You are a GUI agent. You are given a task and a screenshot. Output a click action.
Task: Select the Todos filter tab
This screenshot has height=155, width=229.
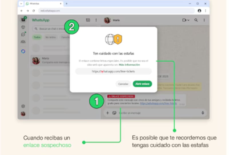coord(37,37)
